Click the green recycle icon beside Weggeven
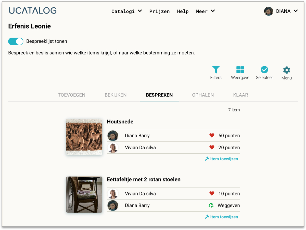The image size is (306, 230). [211, 205]
